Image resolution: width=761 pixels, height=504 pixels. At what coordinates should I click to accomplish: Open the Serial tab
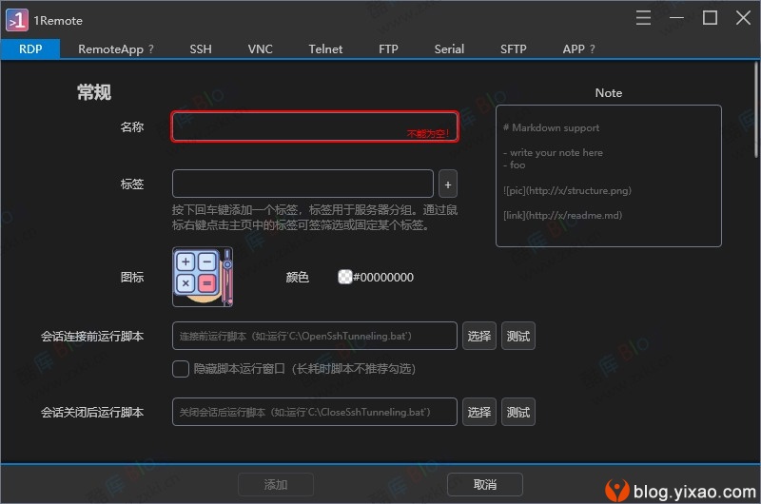[449, 49]
